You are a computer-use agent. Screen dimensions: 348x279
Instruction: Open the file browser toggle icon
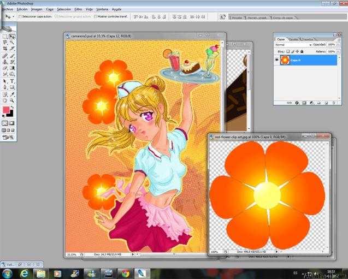point(222,16)
